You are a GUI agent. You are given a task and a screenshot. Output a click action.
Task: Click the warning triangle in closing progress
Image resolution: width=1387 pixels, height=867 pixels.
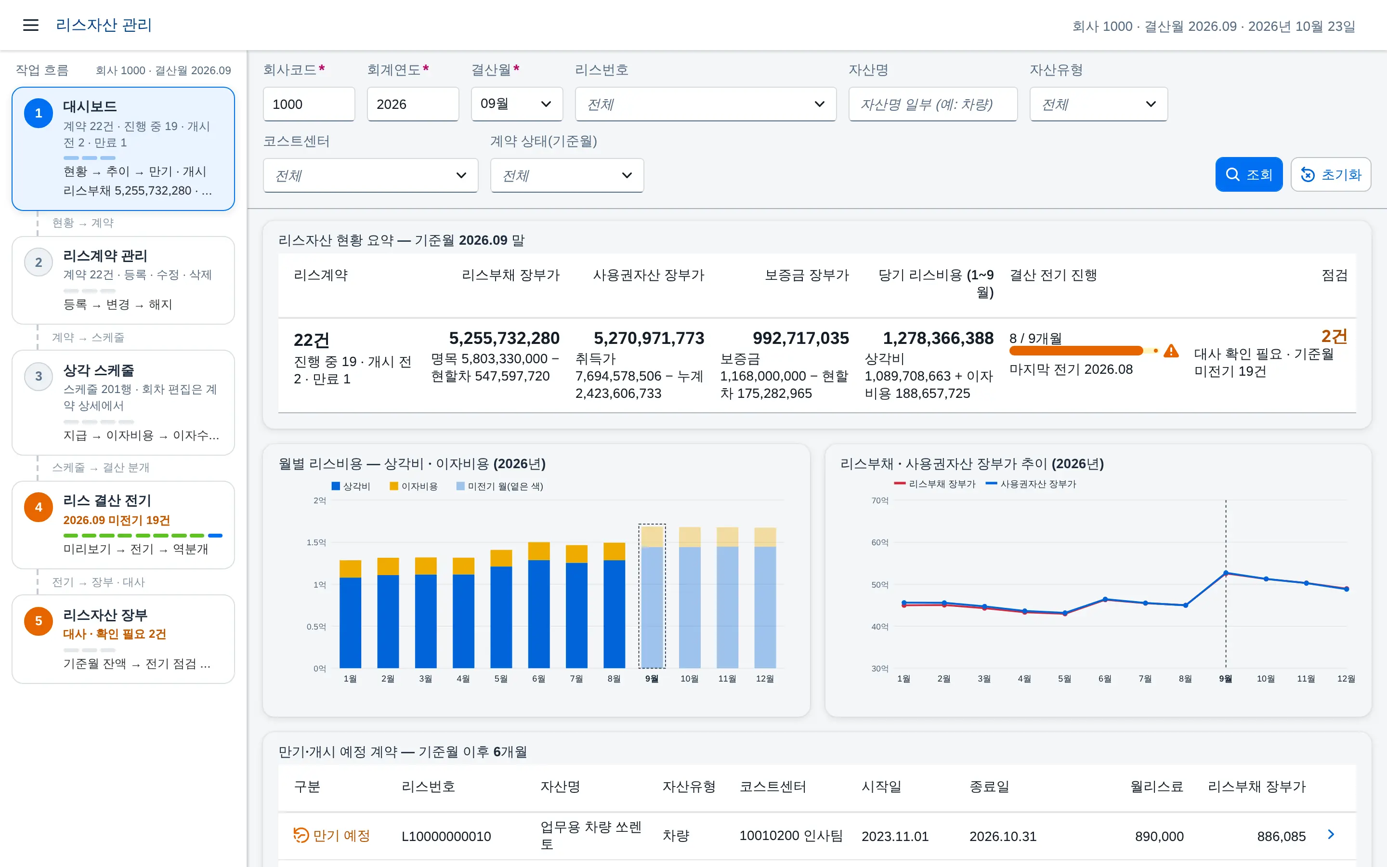[x=1172, y=351]
